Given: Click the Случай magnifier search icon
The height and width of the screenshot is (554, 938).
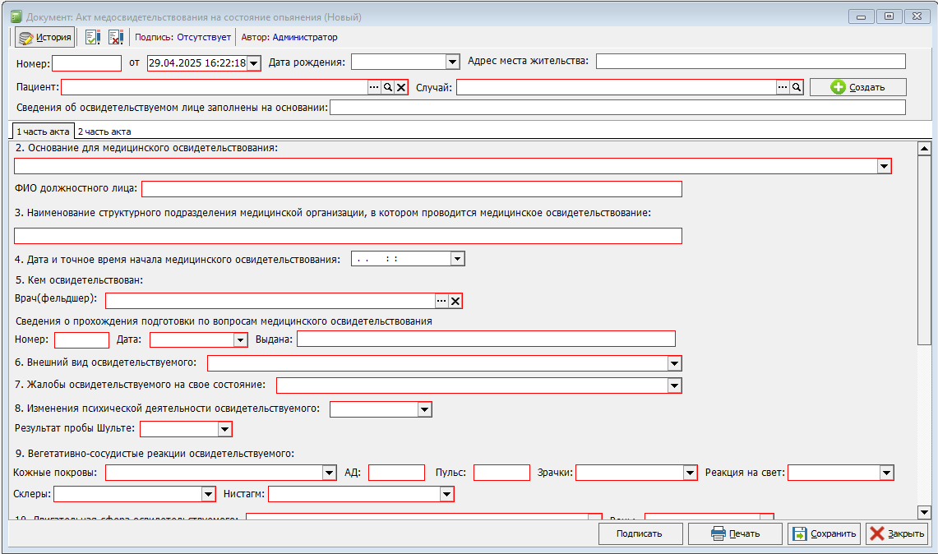Looking at the screenshot, I should [x=797, y=87].
